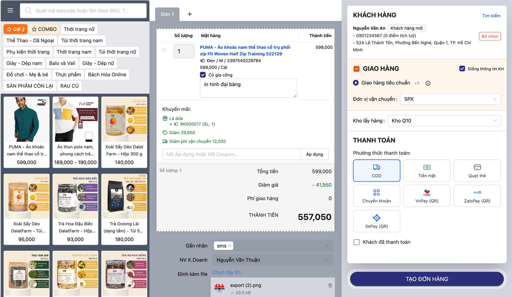Remove the sms label tag
The height and width of the screenshot is (297, 512).
(230, 246)
